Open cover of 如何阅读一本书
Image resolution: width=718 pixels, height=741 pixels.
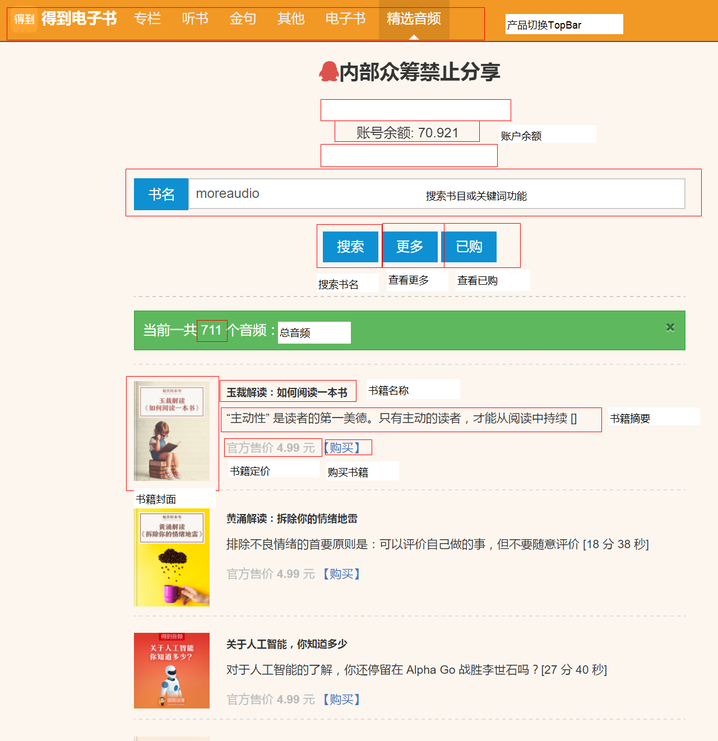pyautogui.click(x=172, y=430)
